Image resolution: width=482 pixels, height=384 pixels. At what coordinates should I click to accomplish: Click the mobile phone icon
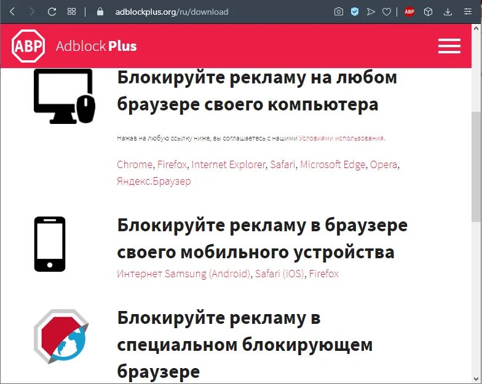click(x=49, y=244)
